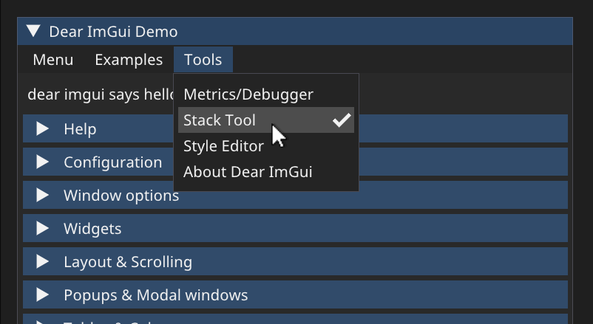Expand Popups & Modal windows section
This screenshot has height=324, width=593.
point(295,295)
